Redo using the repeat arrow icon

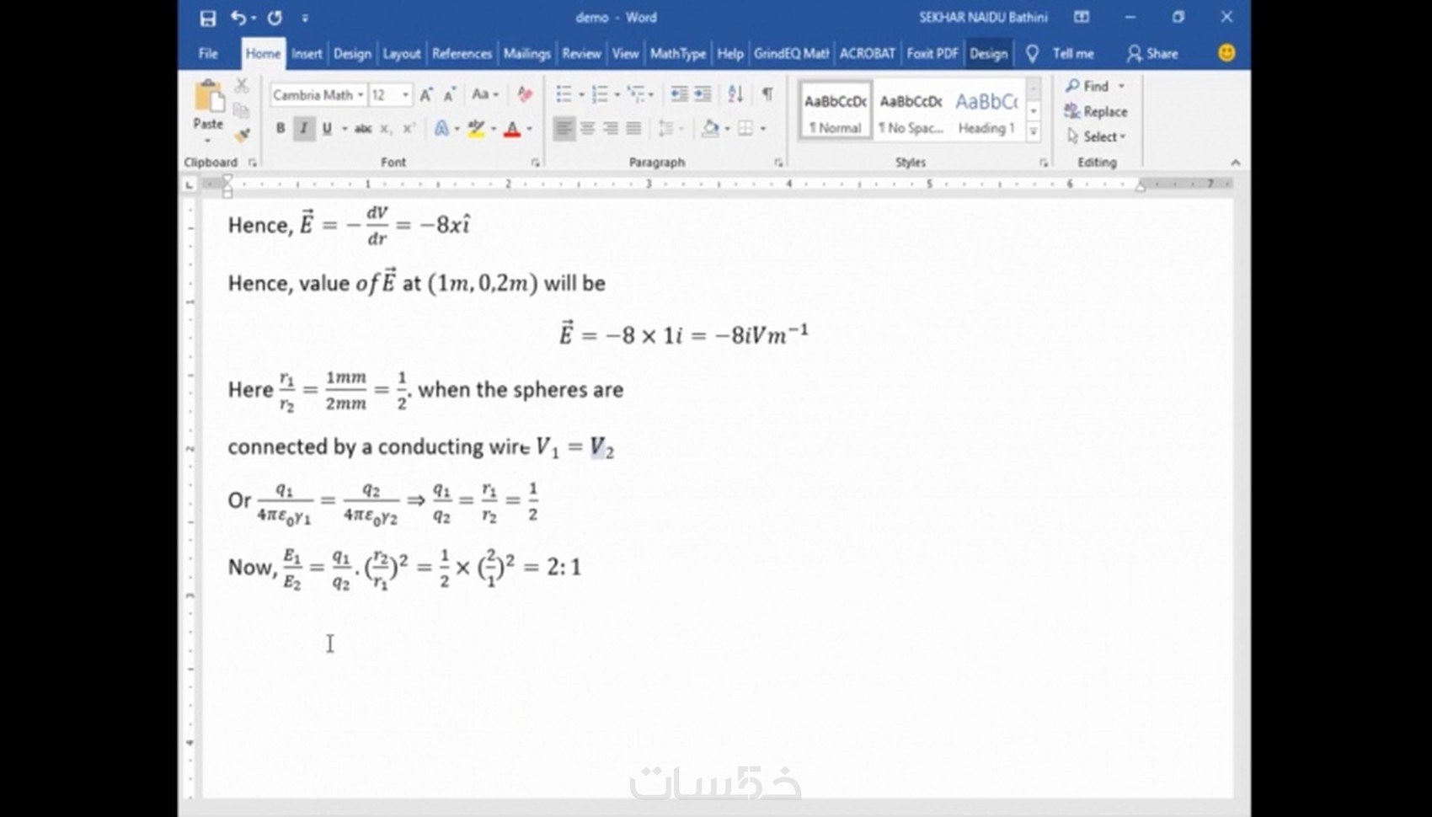click(x=275, y=18)
